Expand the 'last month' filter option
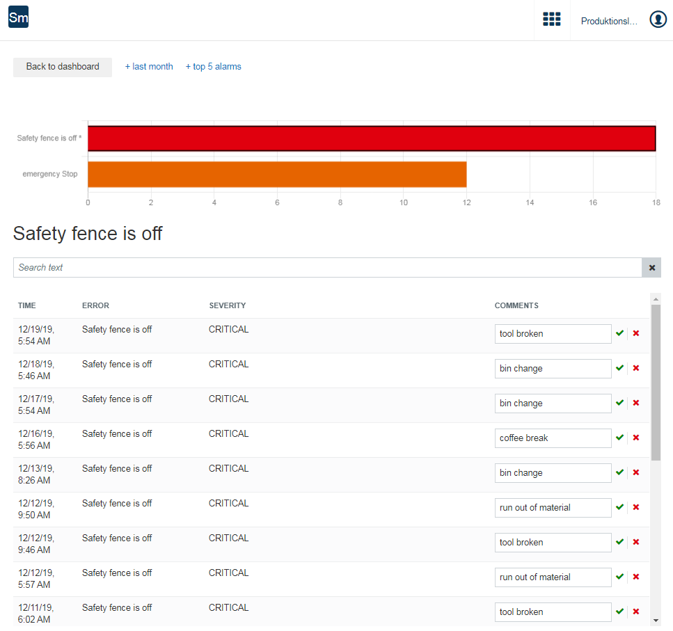Screen dimensions: 673x631 tap(148, 66)
